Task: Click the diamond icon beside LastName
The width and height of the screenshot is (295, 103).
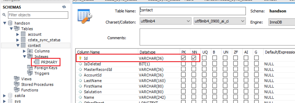Action: click(80, 81)
